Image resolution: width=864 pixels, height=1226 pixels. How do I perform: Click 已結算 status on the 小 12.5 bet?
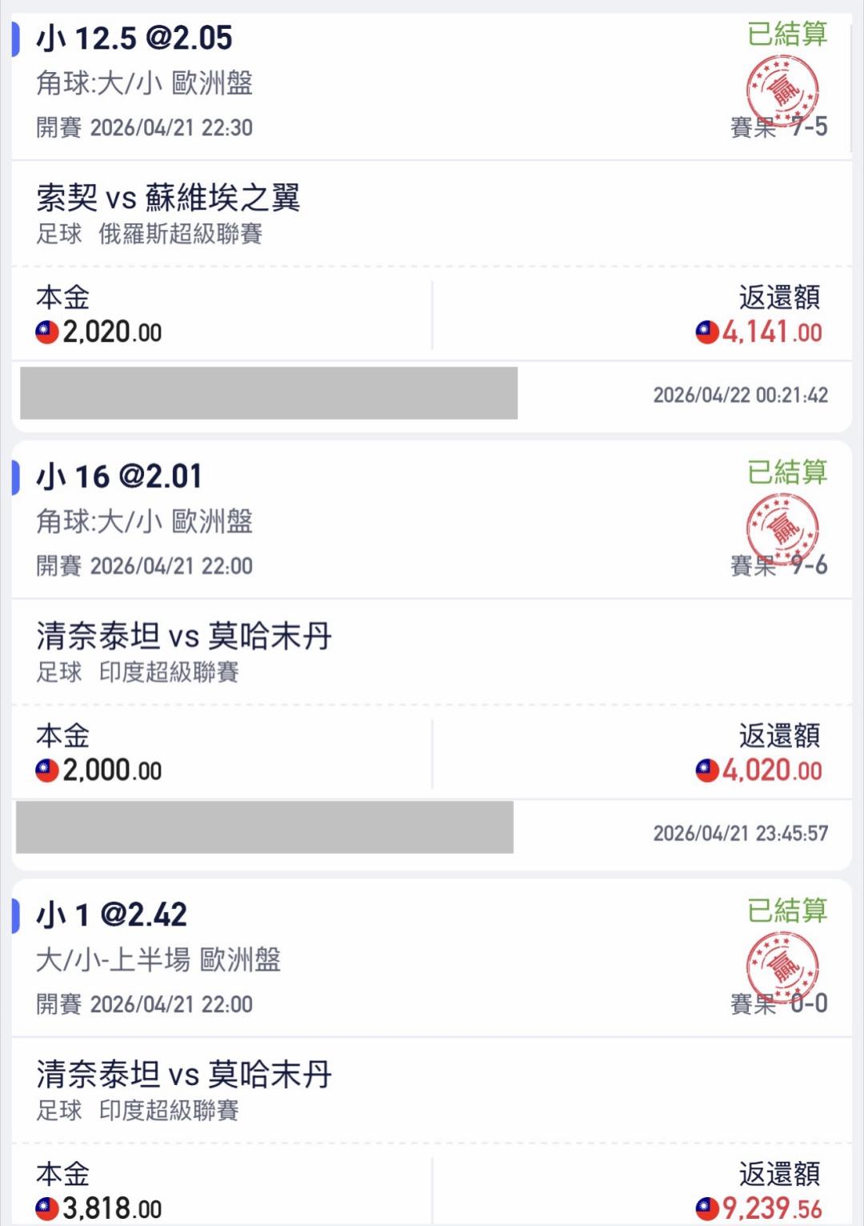pyautogui.click(x=787, y=34)
